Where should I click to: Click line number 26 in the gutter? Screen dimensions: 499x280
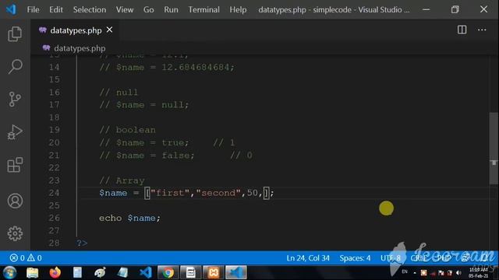[x=54, y=218]
